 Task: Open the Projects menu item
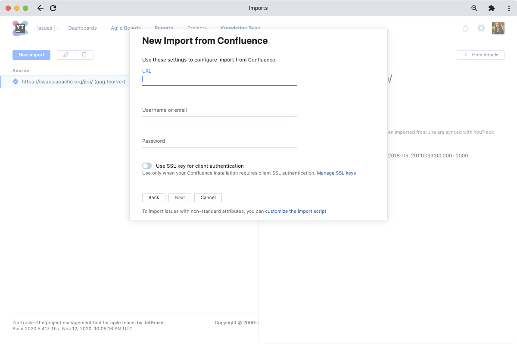point(197,28)
